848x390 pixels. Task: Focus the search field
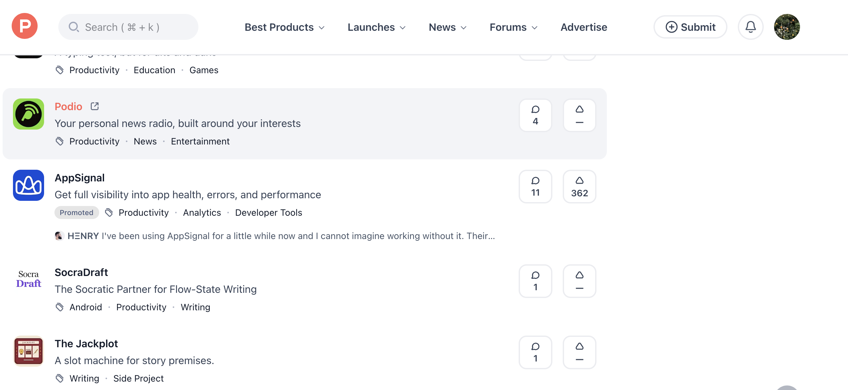pyautogui.click(x=128, y=27)
